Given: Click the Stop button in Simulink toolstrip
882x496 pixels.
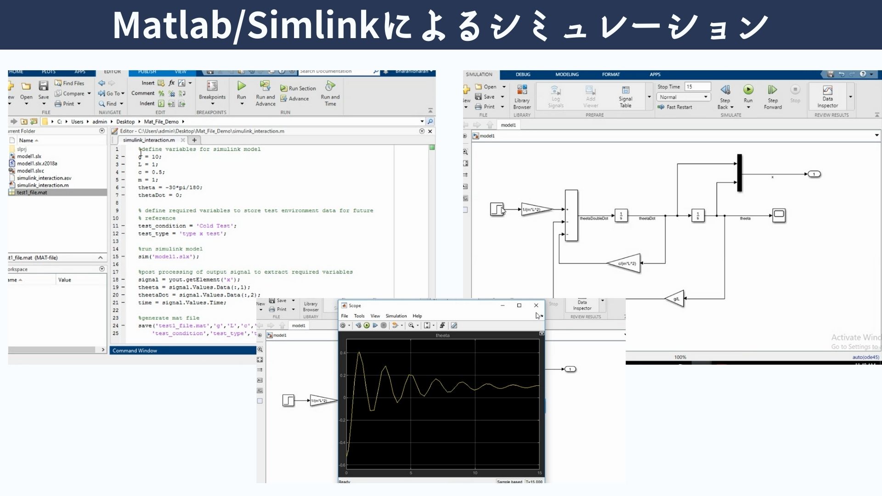Looking at the screenshot, I should pyautogui.click(x=795, y=93).
